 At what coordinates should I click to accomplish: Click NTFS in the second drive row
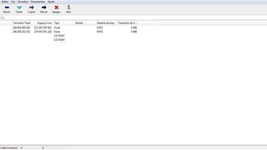100,32
